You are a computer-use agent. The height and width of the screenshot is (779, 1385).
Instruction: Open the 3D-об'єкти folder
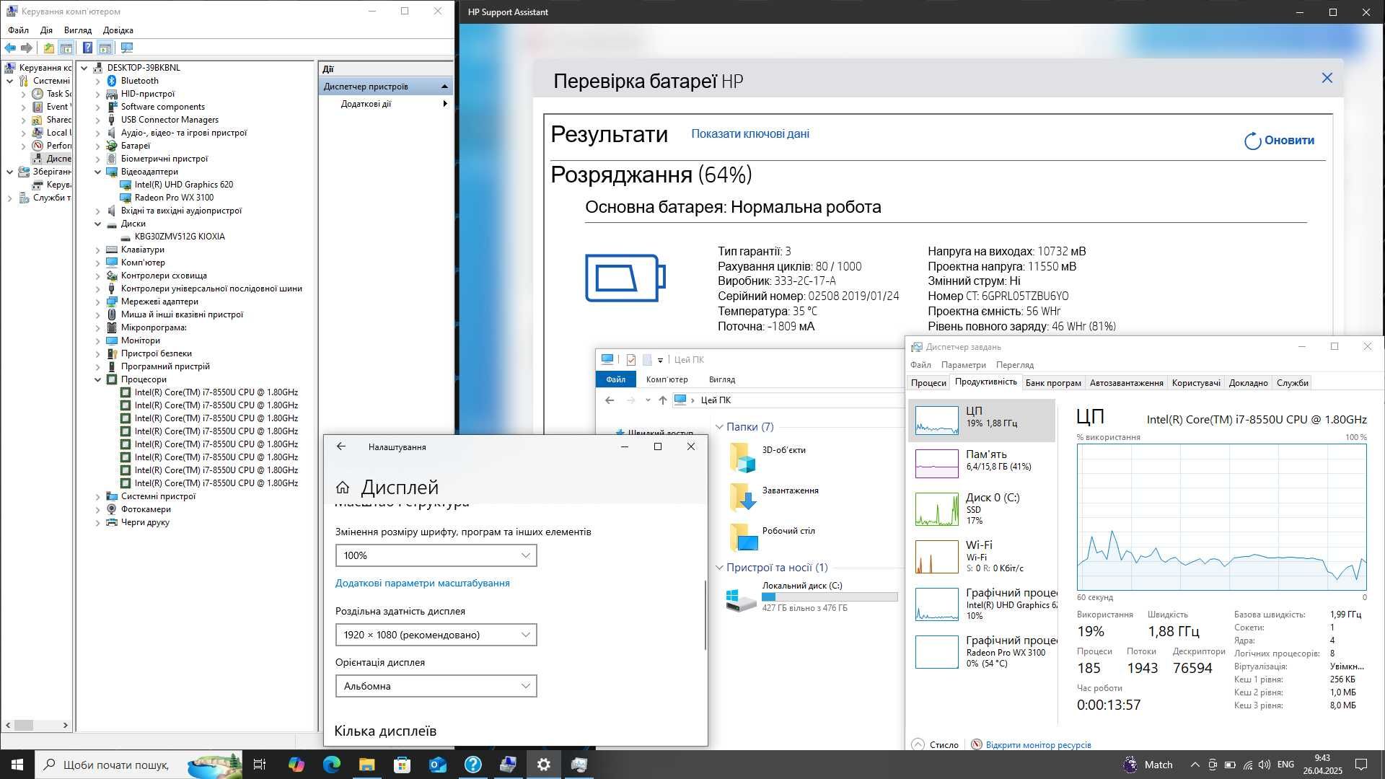point(768,457)
